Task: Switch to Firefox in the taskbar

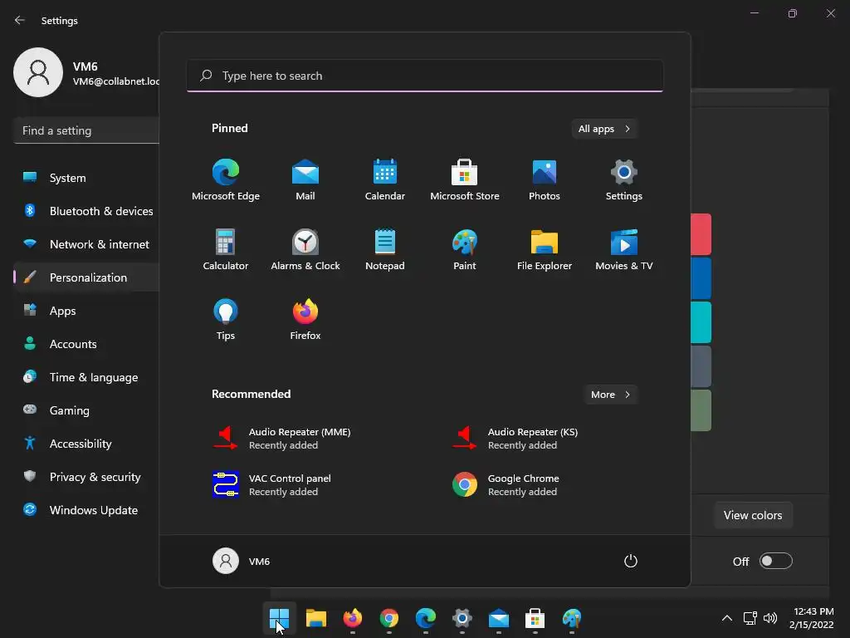Action: point(352,618)
